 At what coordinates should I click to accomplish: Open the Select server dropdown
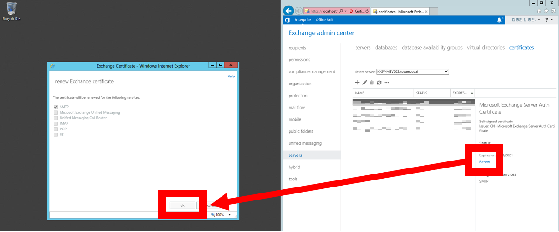pyautogui.click(x=412, y=71)
